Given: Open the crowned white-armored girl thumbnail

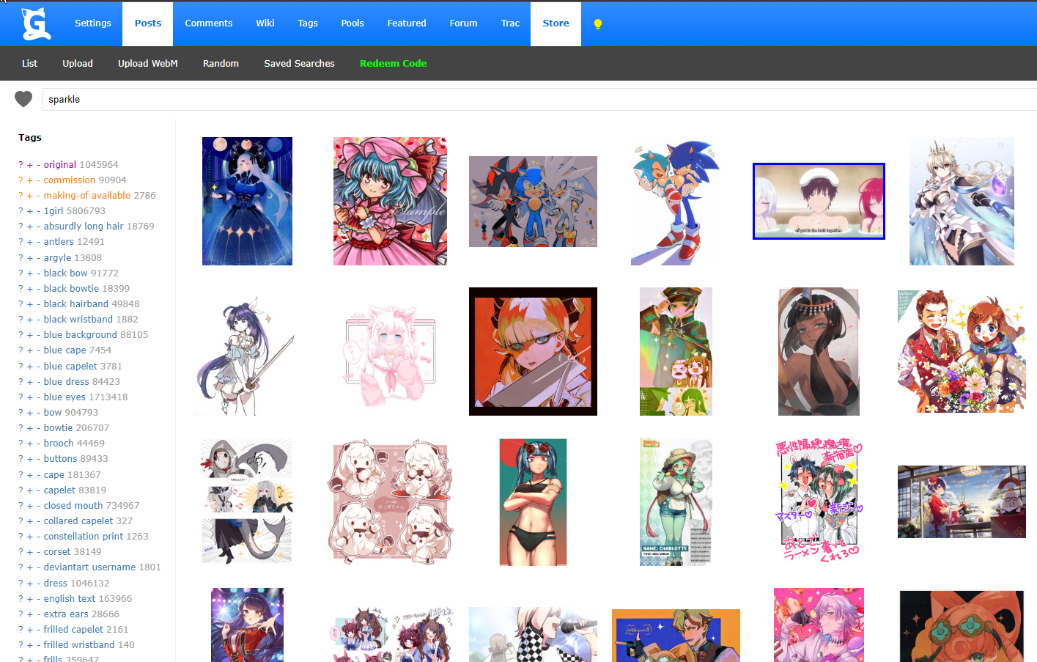Looking at the screenshot, I should (x=962, y=201).
